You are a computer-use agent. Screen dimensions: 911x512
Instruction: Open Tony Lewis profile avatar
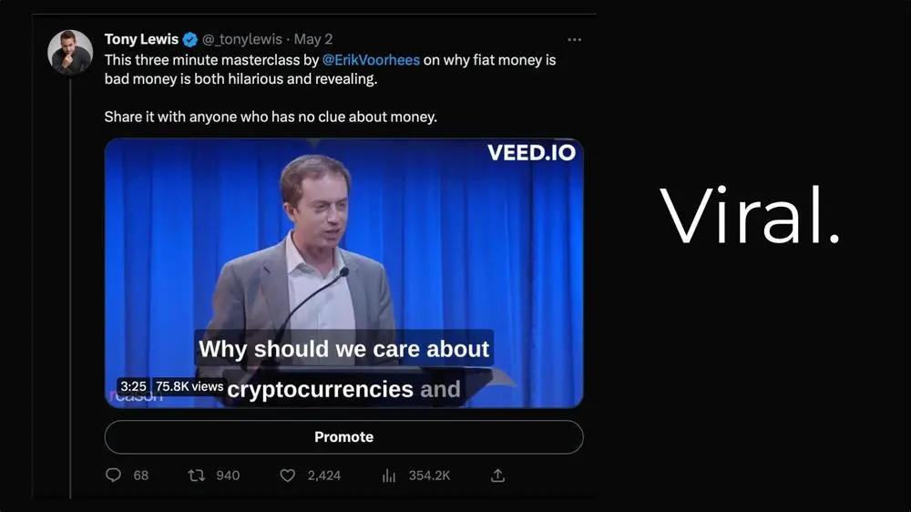(70, 52)
